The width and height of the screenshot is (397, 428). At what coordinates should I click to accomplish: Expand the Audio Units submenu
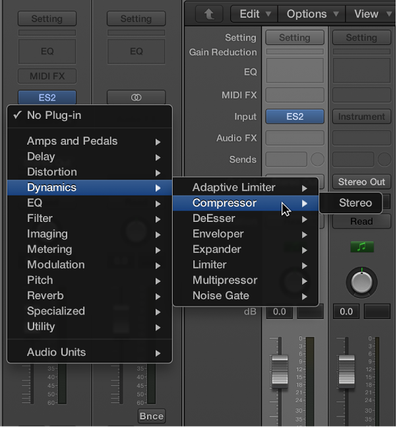(x=90, y=353)
